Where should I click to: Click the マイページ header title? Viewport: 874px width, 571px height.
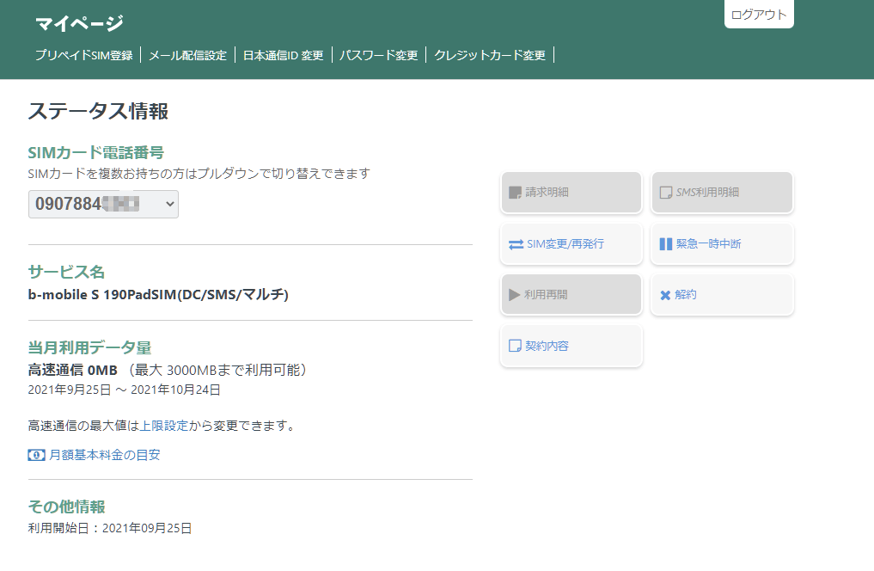79,24
